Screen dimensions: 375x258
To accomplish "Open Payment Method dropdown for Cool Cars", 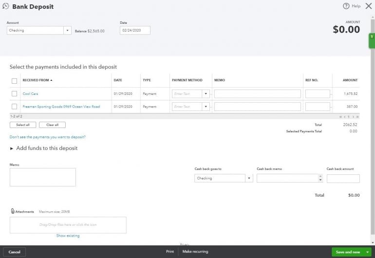I will click(206, 93).
